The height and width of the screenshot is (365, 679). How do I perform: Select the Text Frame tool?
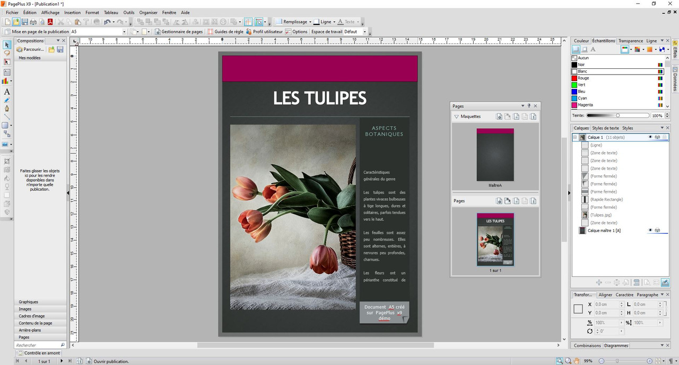point(7,72)
